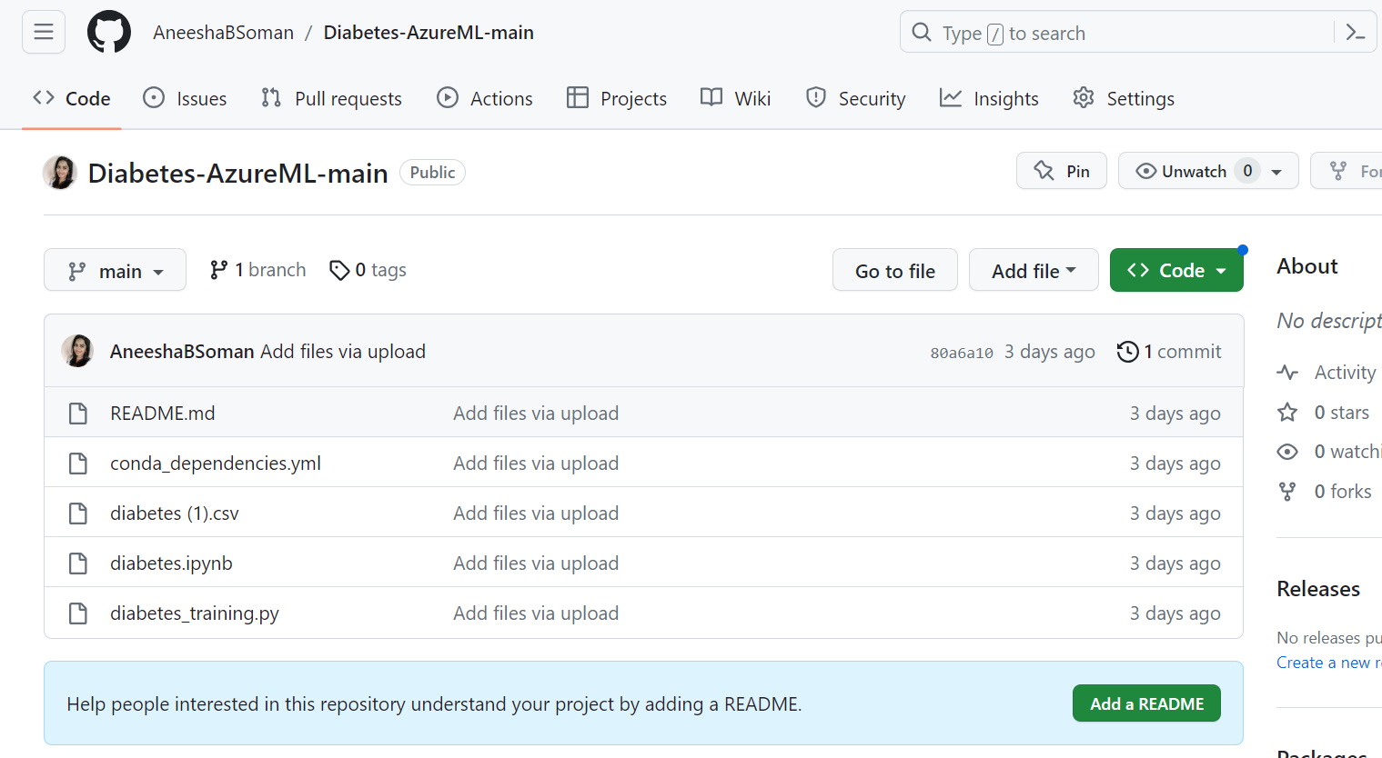Click the commit history clock icon
Viewport: 1382px width, 758px height.
[x=1127, y=352]
